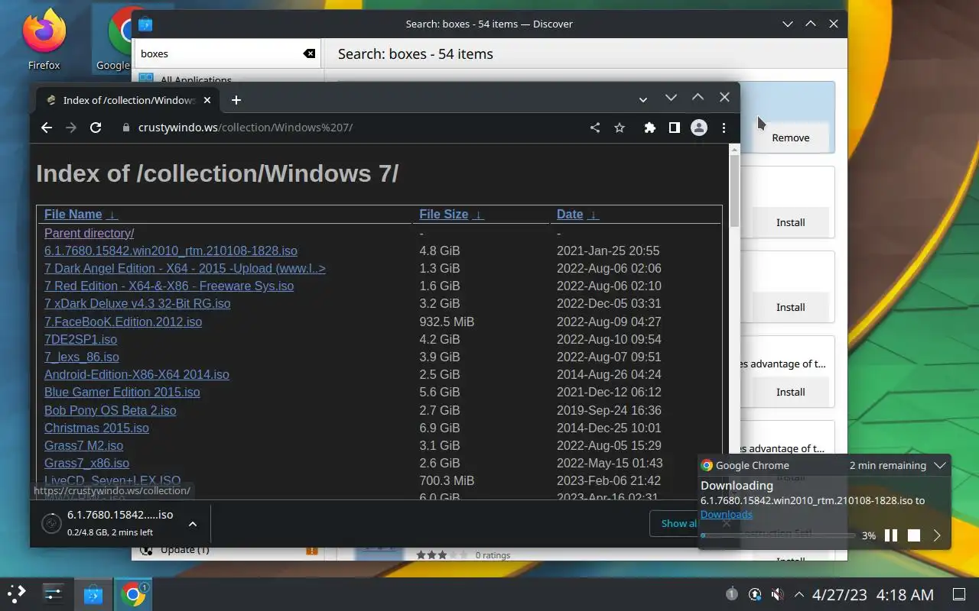Pause the download in the notification

point(891,535)
